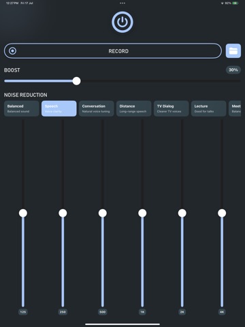Viewport: 245px width, 327px height.
Task: Pick the TV Dialog preset
Action: [x=171, y=108]
